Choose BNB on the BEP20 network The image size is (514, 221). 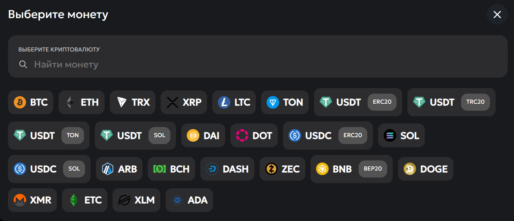pos(351,169)
